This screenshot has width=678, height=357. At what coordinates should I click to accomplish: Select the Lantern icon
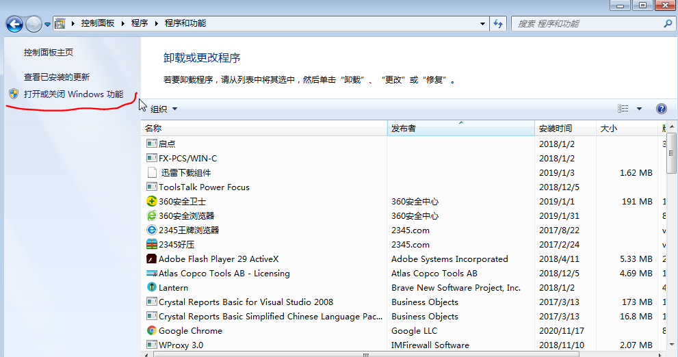[x=151, y=287]
